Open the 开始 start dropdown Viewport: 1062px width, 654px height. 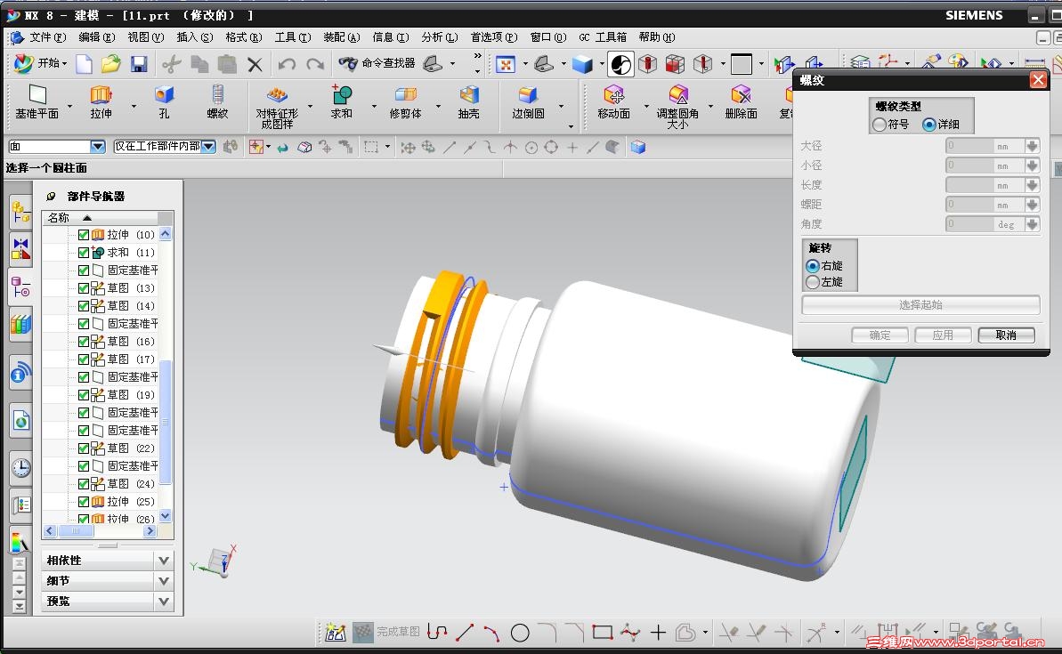point(42,64)
